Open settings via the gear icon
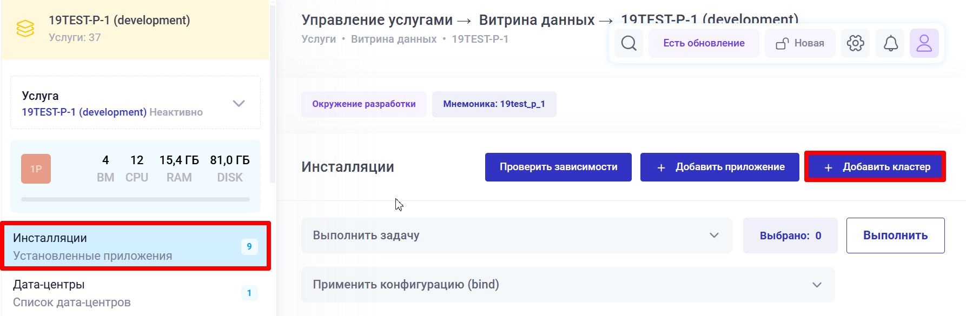 (x=855, y=43)
